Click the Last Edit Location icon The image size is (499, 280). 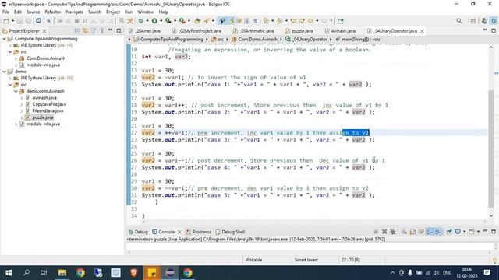293,21
